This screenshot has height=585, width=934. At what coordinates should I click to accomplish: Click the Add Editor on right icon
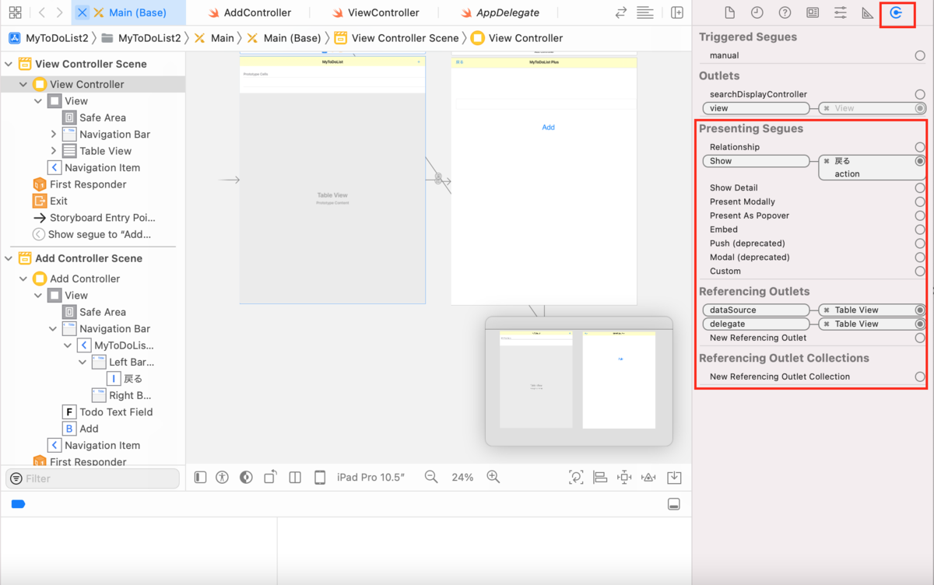pos(677,12)
